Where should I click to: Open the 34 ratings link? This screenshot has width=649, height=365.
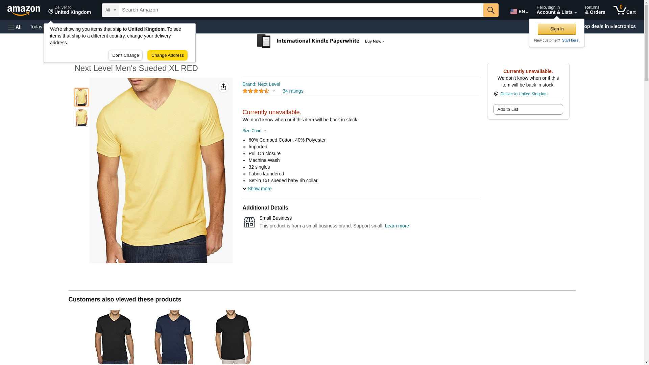293,91
